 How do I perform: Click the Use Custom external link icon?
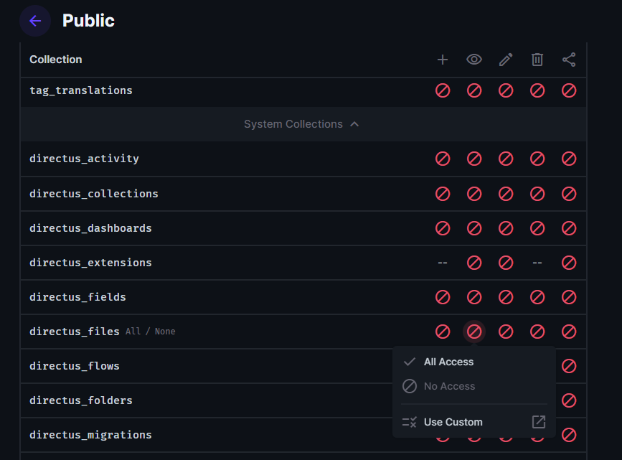point(538,422)
